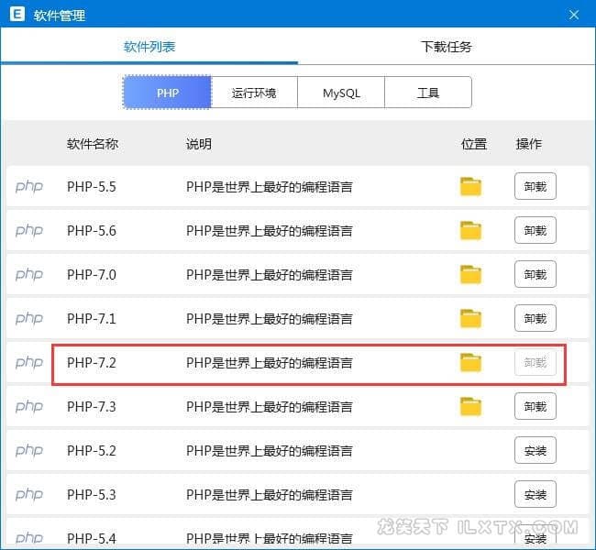Switch to the 下载任务 tab
Image resolution: width=596 pixels, height=550 pixels.
tap(447, 47)
